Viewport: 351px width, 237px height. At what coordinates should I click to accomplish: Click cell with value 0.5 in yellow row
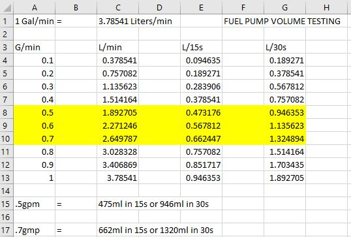[x=34, y=112]
